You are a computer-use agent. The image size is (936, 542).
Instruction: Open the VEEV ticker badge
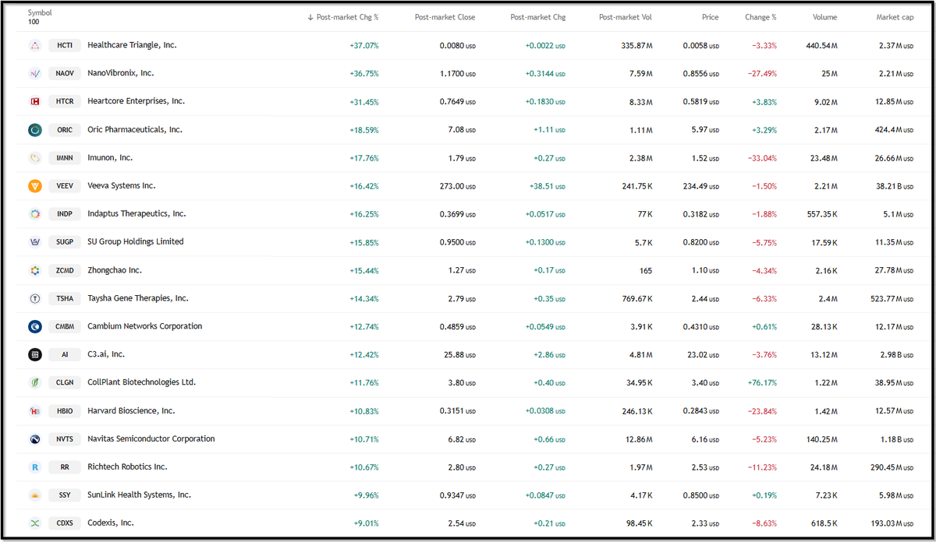(65, 186)
